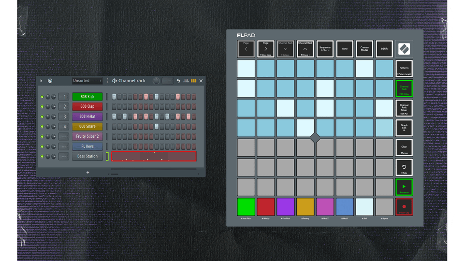Click Channel Rack down arrow button on FLPAD

285,49
